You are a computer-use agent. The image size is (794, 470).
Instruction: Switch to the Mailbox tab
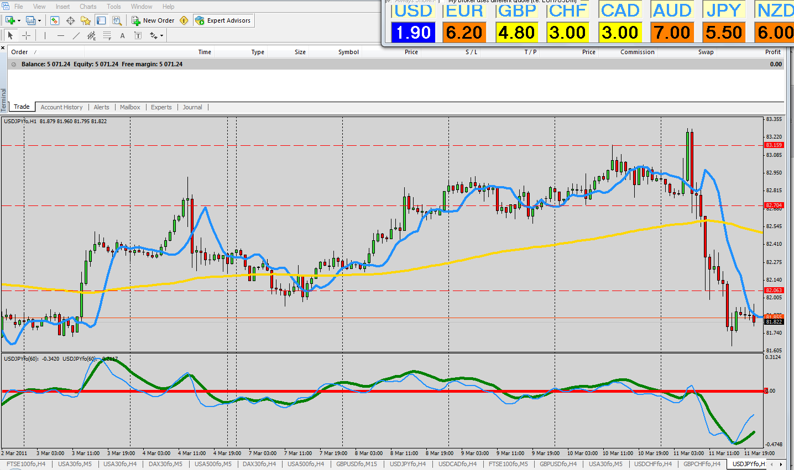pos(130,107)
